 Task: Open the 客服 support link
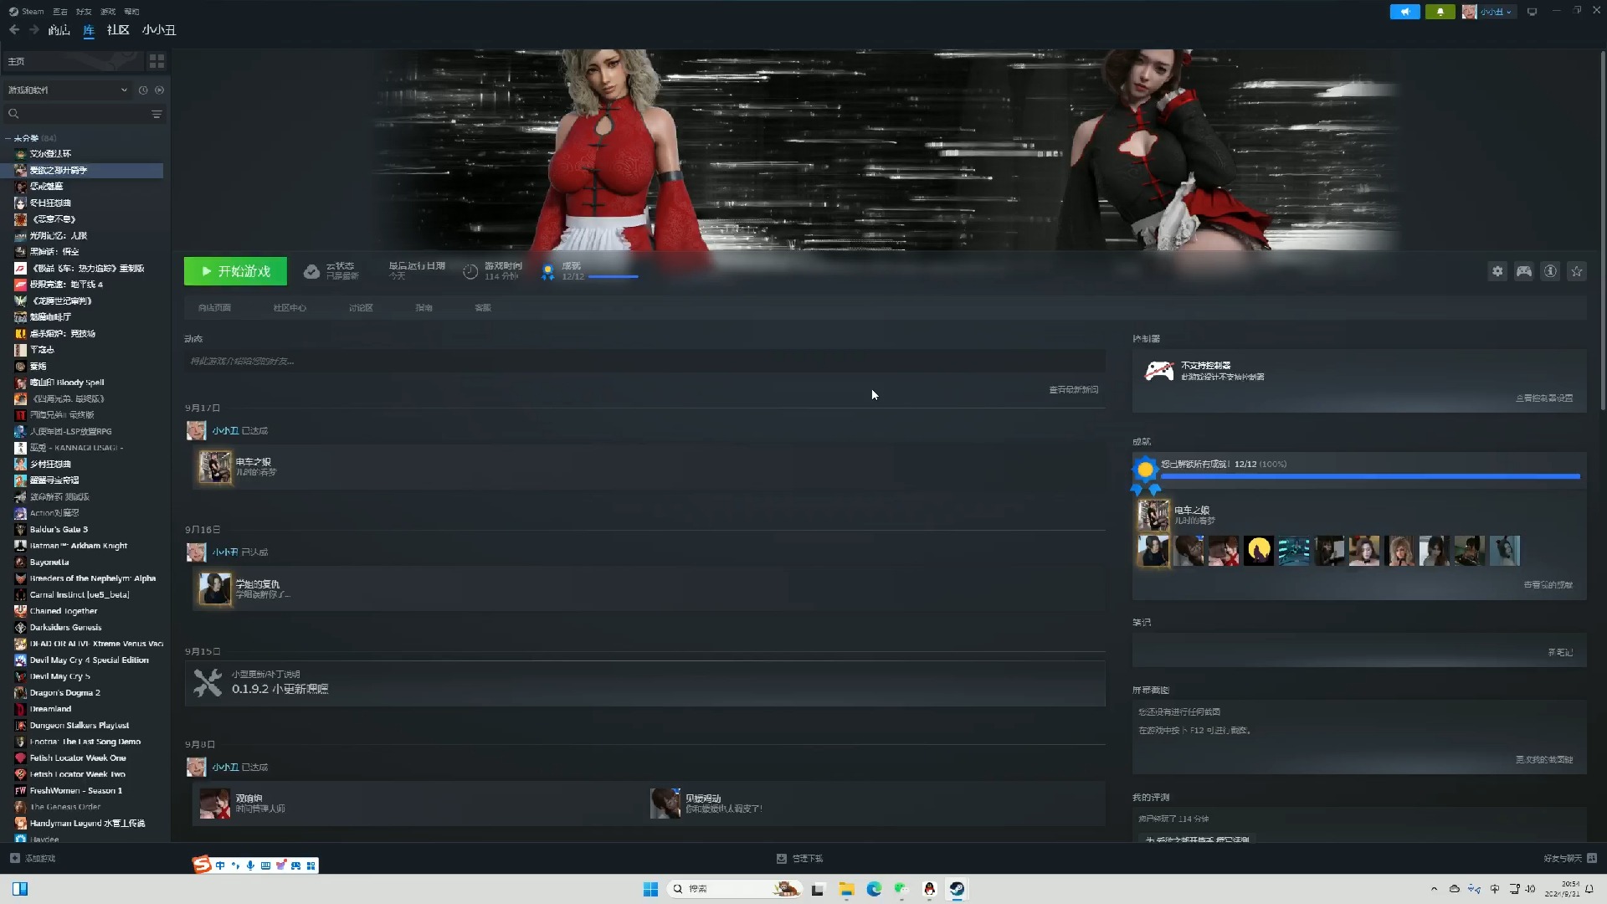pos(483,308)
